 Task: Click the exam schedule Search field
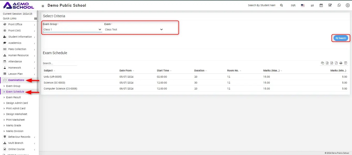click(60, 63)
